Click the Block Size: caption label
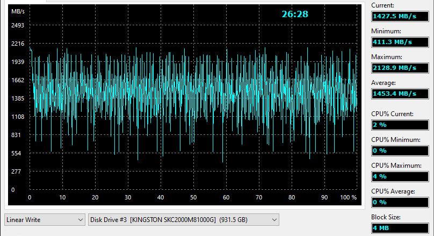Image resolution: width=434 pixels, height=236 pixels. point(386,217)
